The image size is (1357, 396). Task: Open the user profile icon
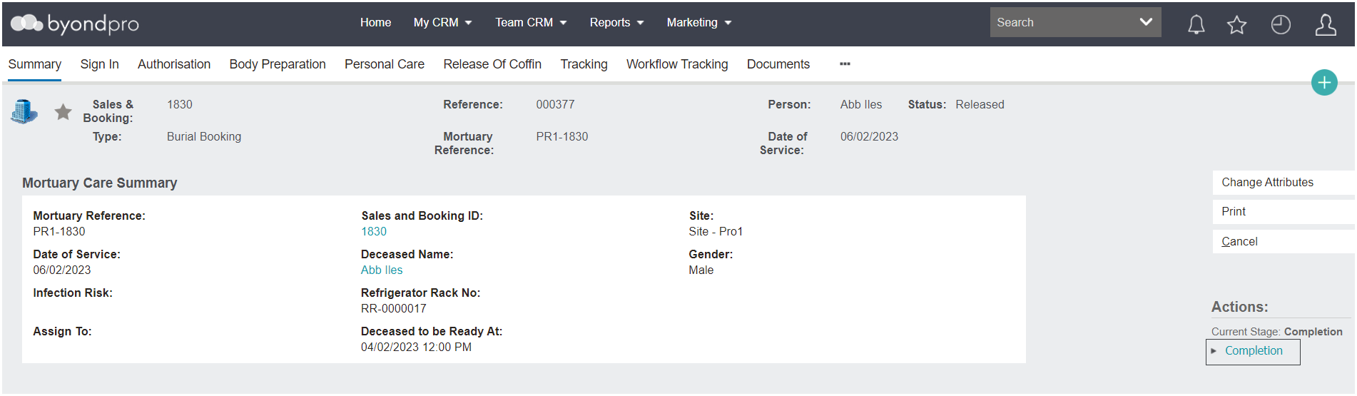1326,25
